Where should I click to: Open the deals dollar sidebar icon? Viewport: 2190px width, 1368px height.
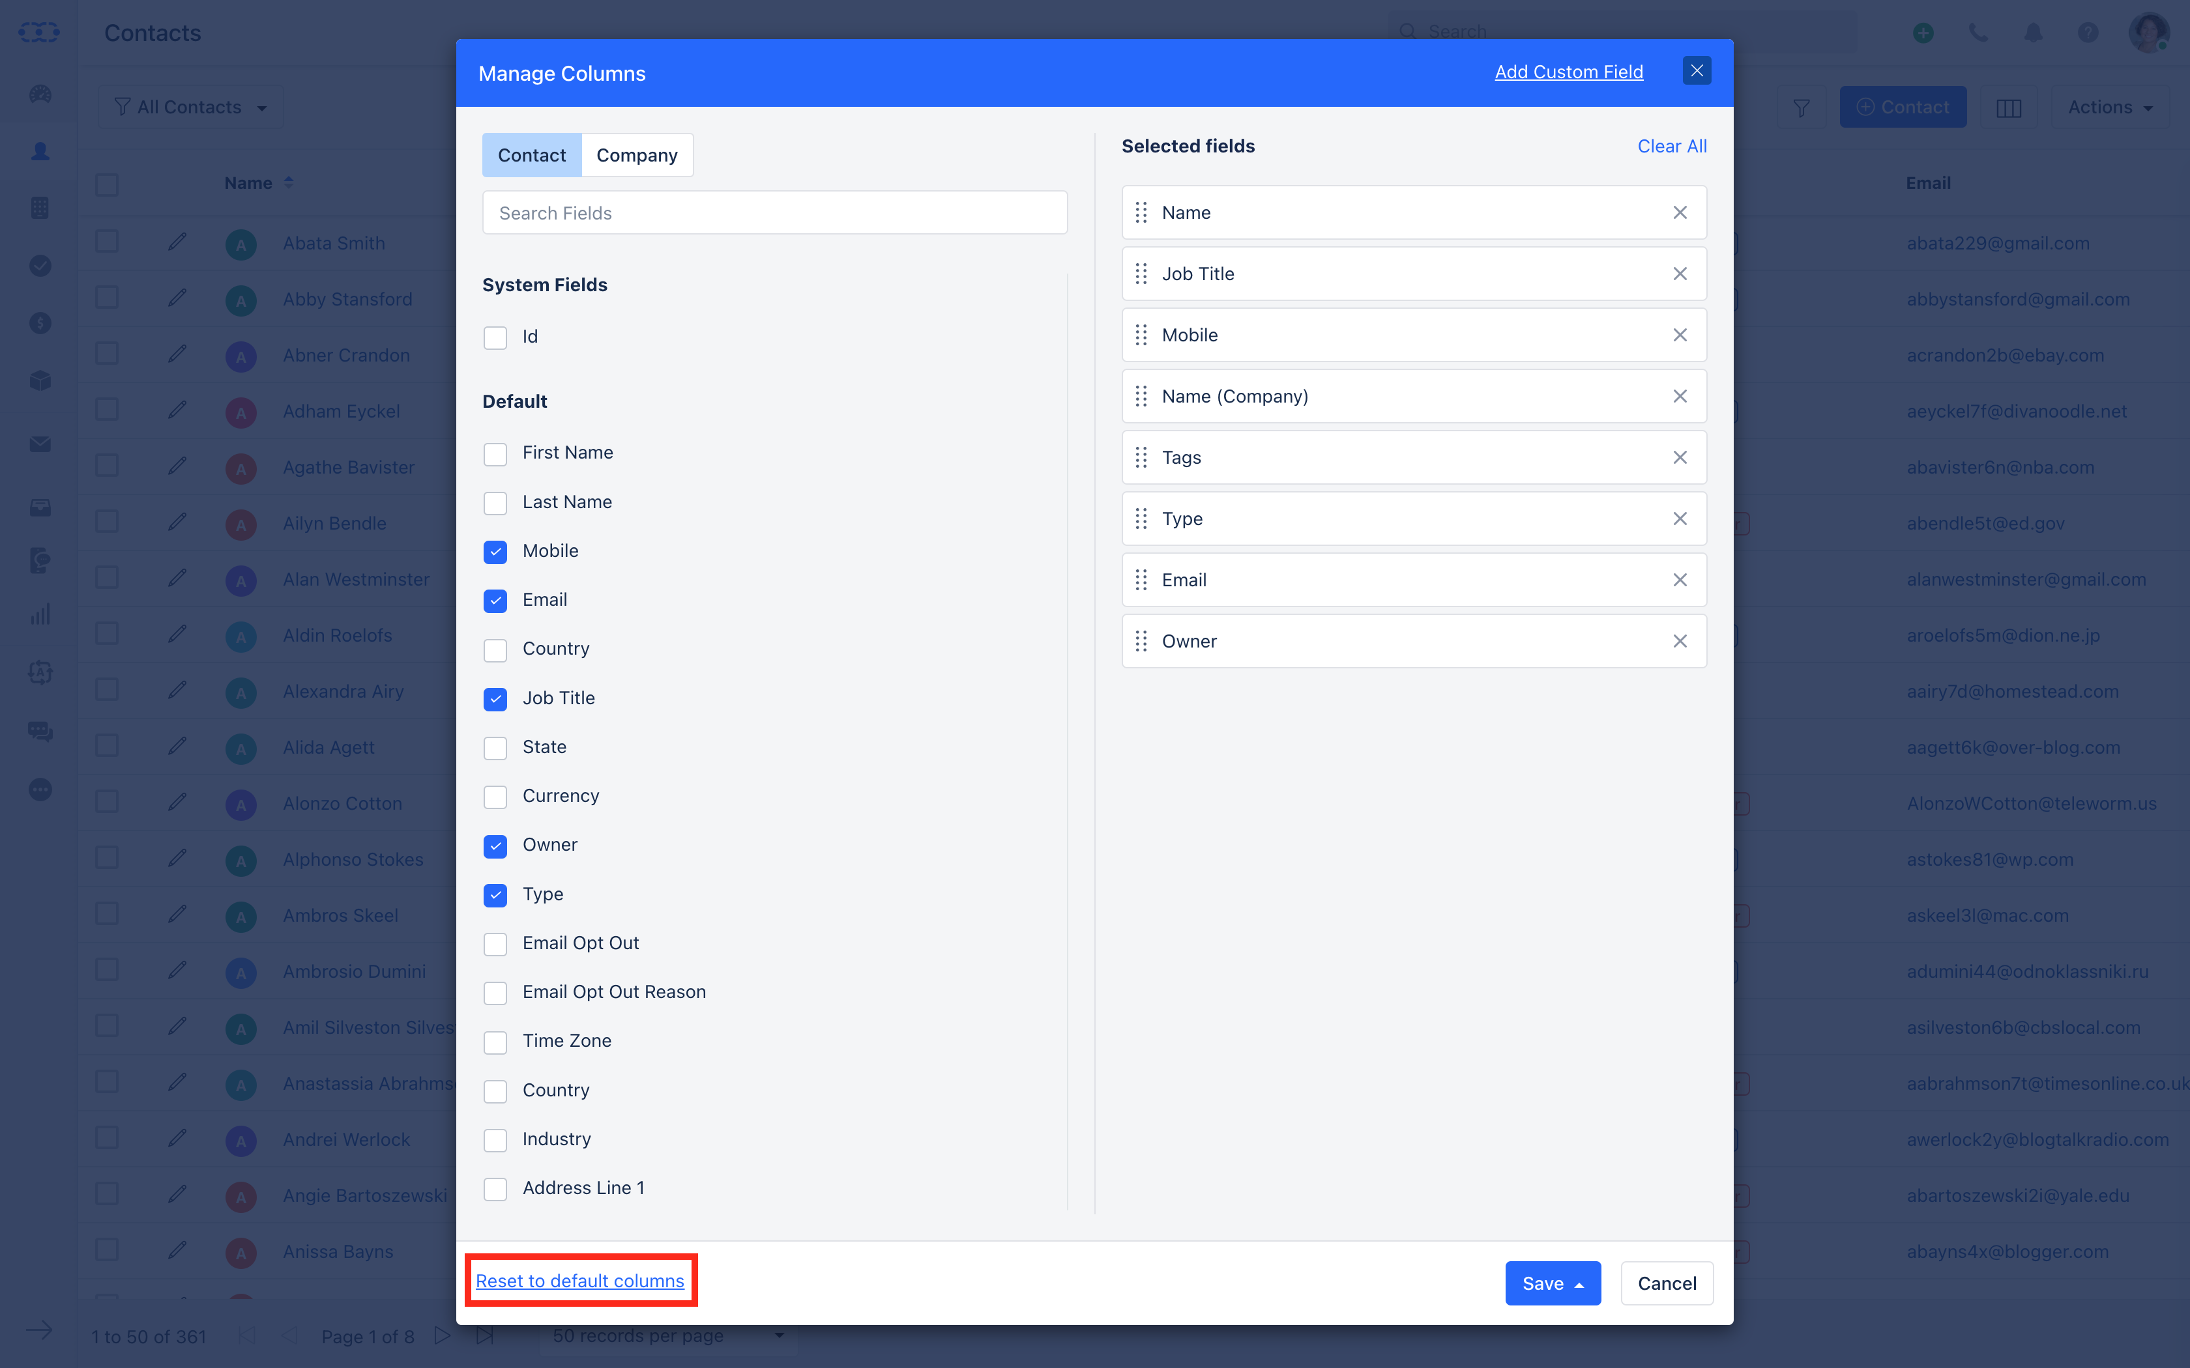click(x=40, y=322)
